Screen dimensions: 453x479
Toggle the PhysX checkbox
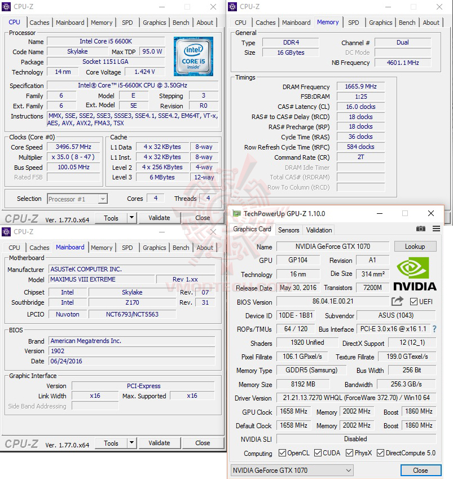(349, 452)
